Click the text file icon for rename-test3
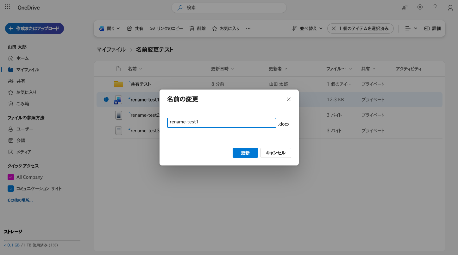The width and height of the screenshot is (458, 255). point(119,130)
